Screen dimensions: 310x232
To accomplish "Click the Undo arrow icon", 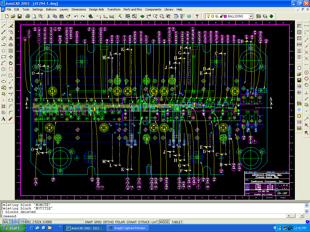I will pos(76,16).
